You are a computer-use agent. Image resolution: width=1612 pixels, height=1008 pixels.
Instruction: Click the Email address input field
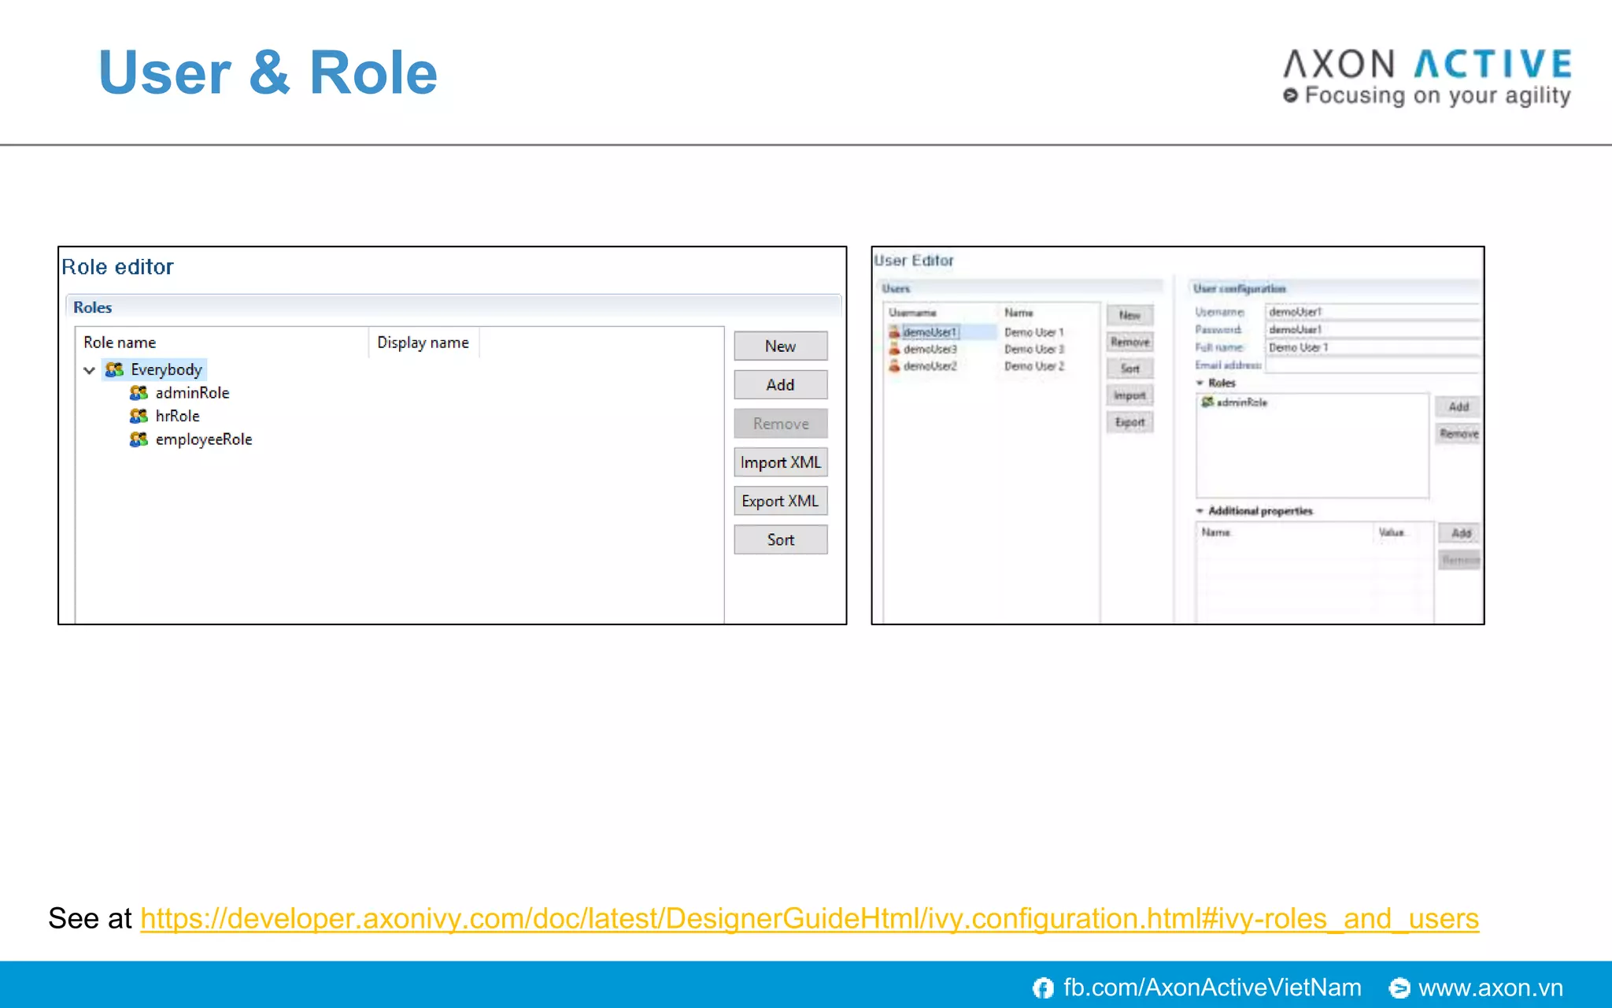(1374, 365)
